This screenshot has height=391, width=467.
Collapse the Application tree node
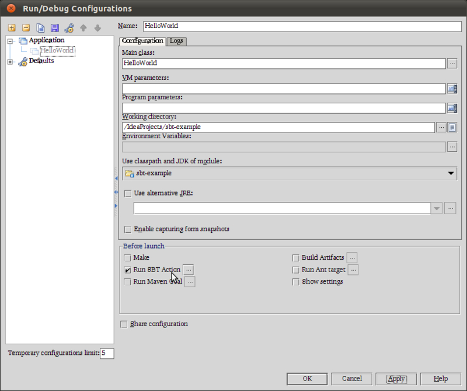[10, 41]
